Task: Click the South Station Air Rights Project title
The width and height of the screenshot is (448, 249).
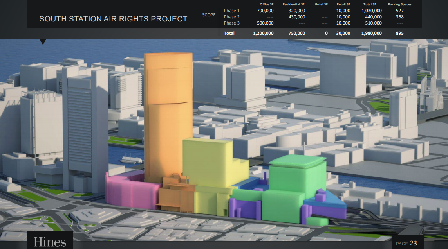Action: [113, 19]
